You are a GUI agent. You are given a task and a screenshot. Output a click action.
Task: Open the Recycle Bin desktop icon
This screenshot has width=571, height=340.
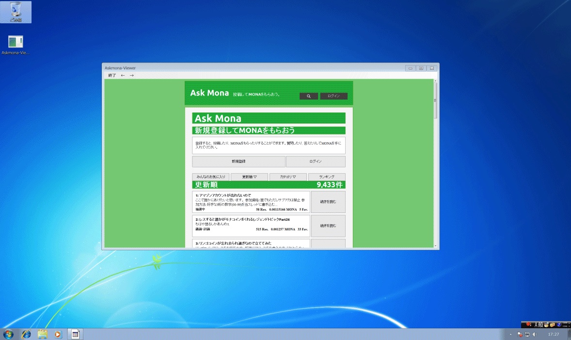pos(16,12)
